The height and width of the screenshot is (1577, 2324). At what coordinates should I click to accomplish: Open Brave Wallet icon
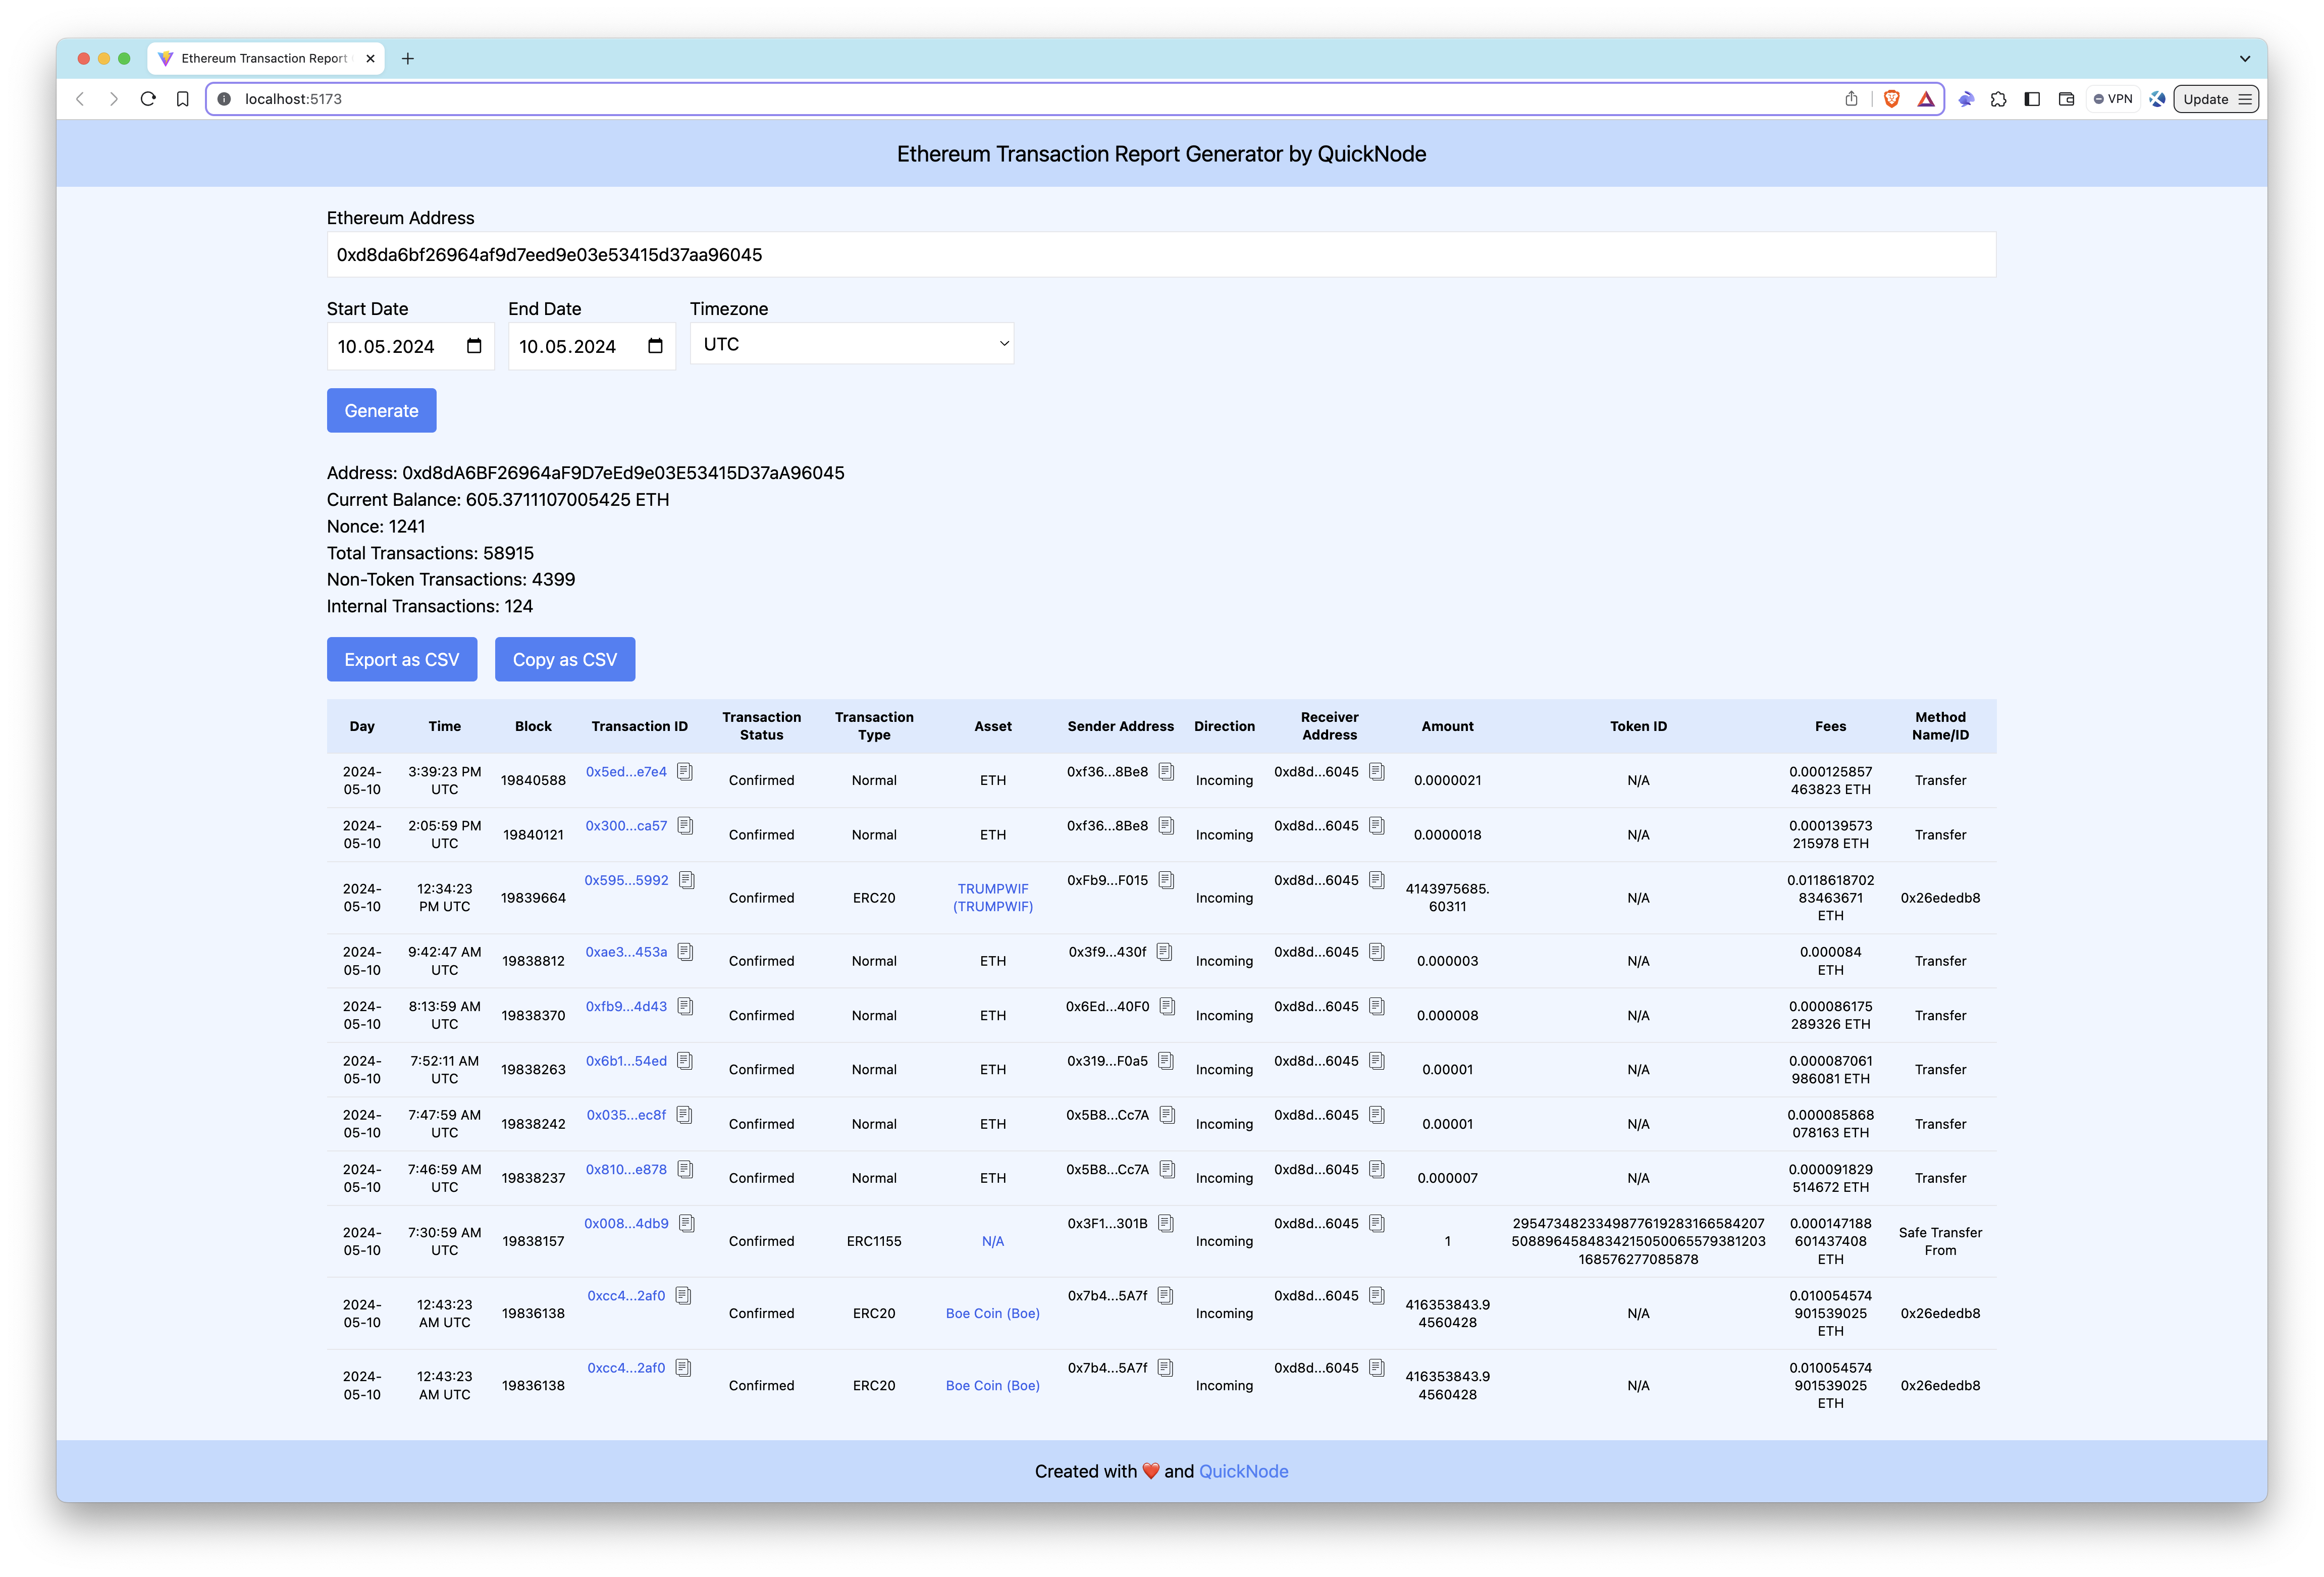(2066, 99)
